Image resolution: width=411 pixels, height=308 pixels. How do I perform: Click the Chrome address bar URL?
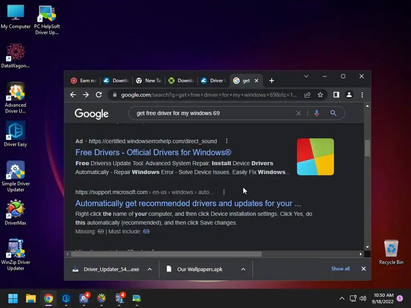(x=209, y=95)
